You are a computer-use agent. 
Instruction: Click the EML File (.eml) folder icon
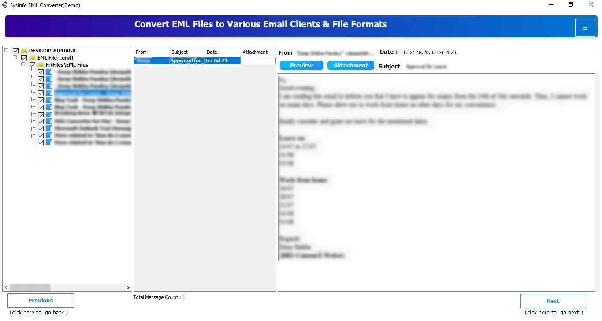pyautogui.click(x=32, y=58)
